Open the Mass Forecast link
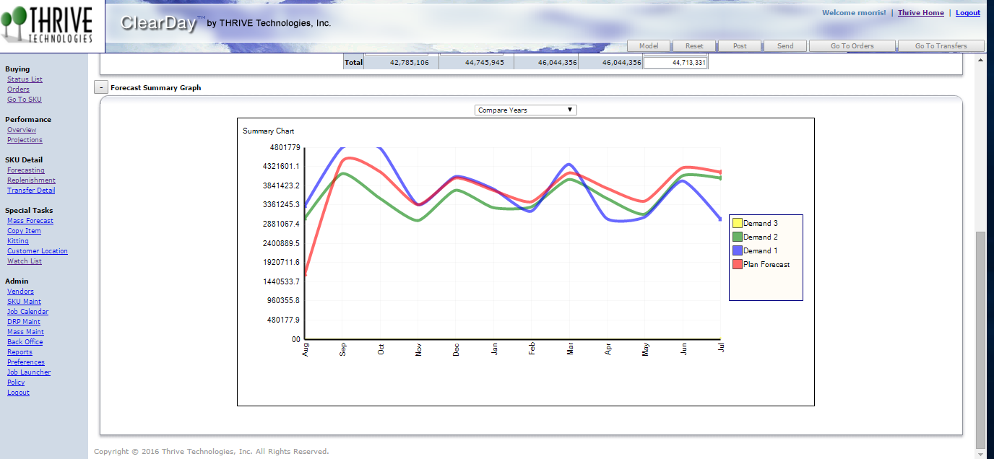This screenshot has height=459, width=994. (x=30, y=221)
